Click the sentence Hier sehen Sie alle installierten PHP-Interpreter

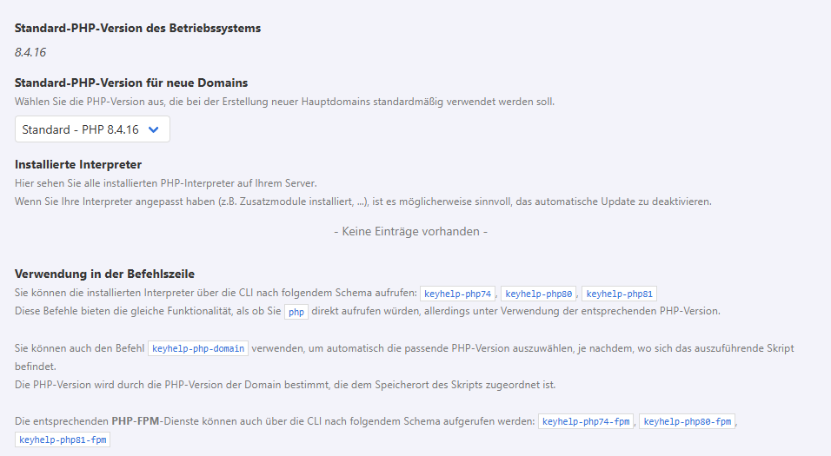click(166, 182)
